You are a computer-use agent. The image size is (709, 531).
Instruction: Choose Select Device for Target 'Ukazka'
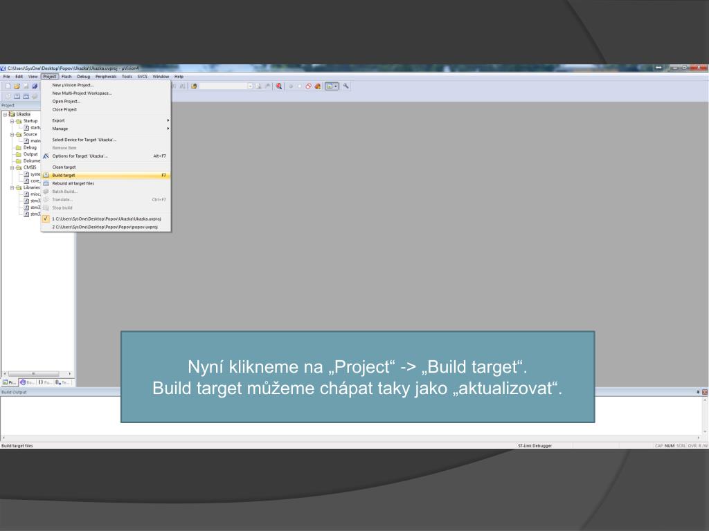click(106, 140)
